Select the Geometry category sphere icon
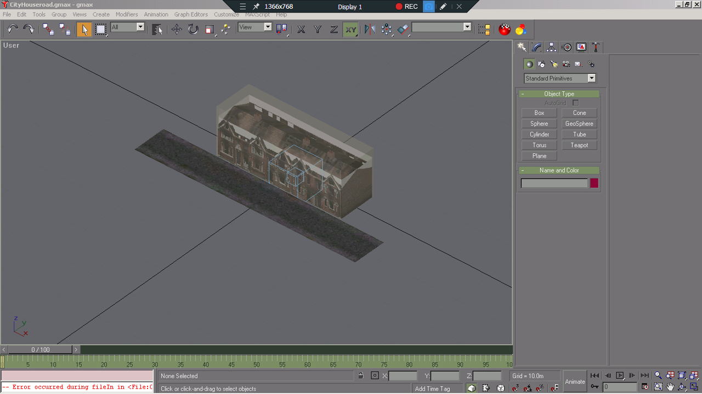The width and height of the screenshot is (702, 394). pyautogui.click(x=529, y=64)
